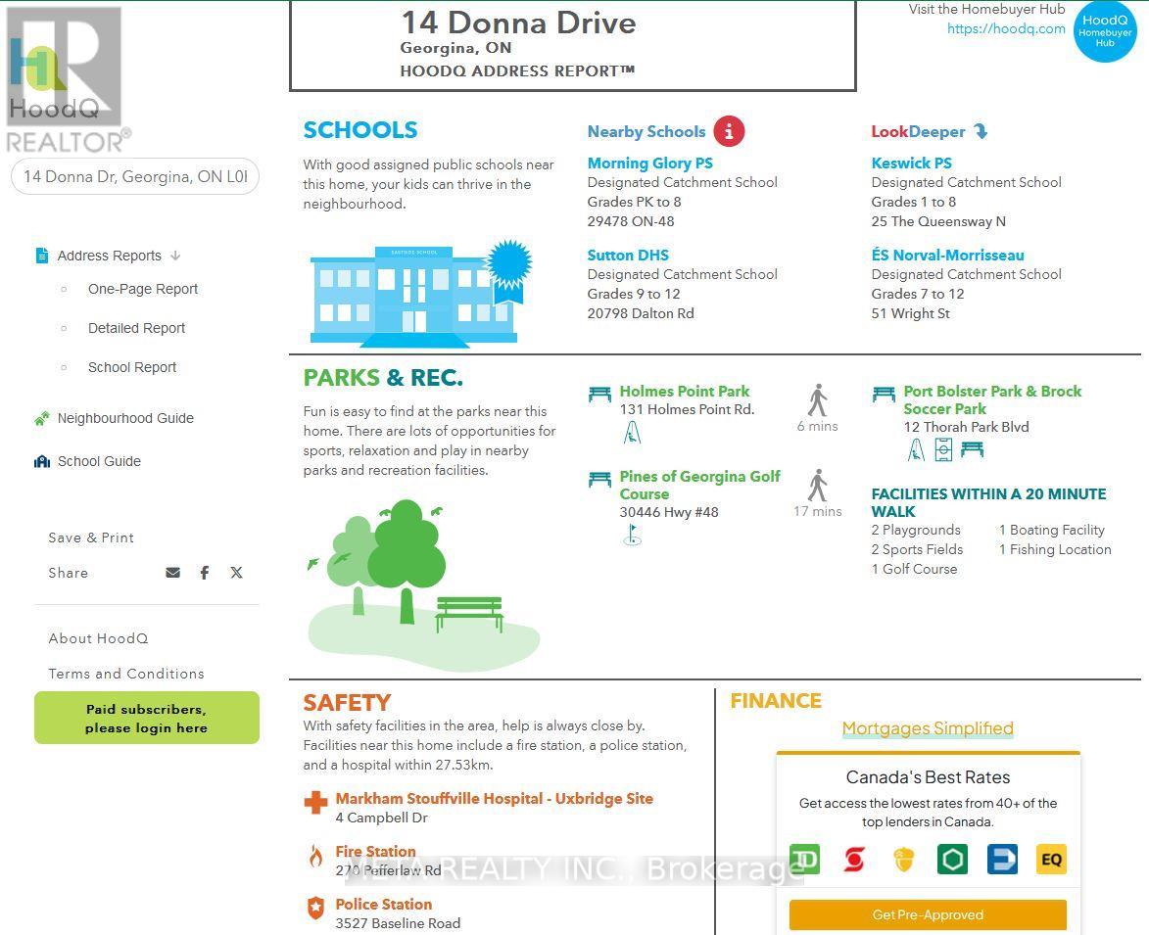The image size is (1149, 935).
Task: Click the Scotiabank logo
Action: click(854, 859)
